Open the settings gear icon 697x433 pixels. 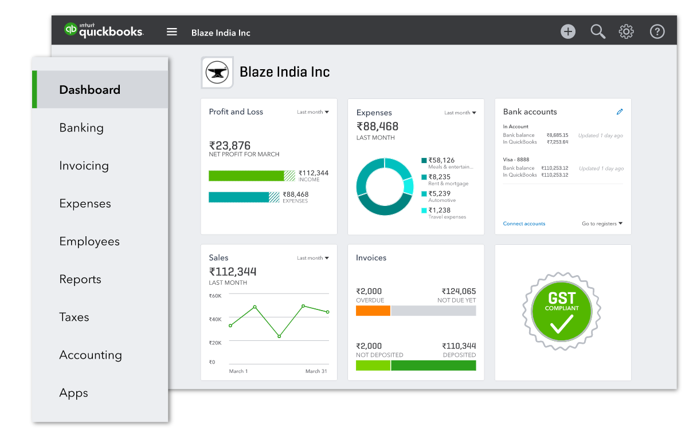click(x=626, y=31)
